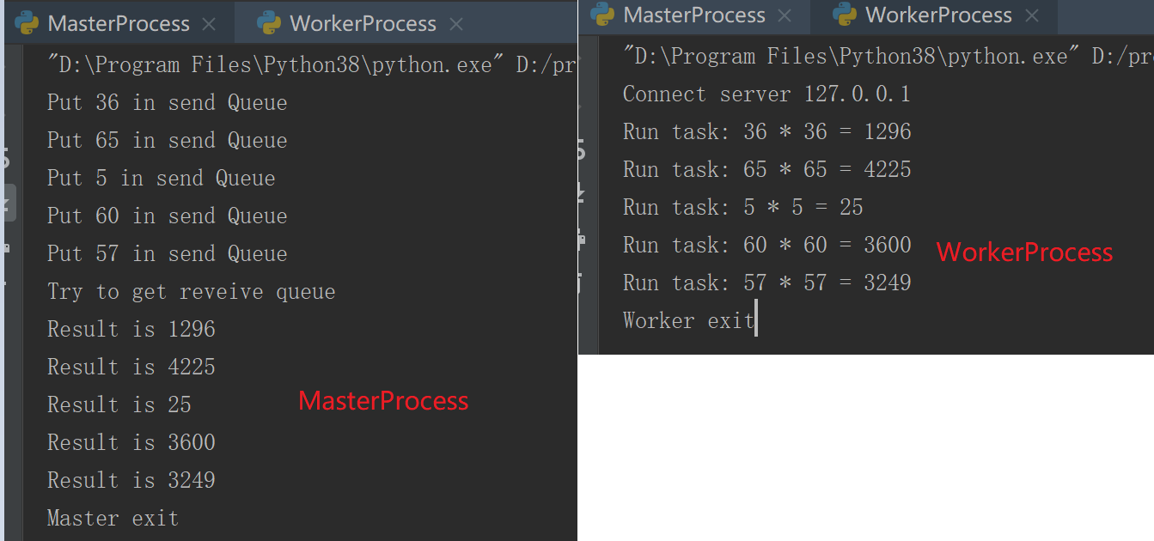Open WorkerProcess tab in left pane
Image resolution: width=1154 pixels, height=541 pixels.
tap(363, 23)
